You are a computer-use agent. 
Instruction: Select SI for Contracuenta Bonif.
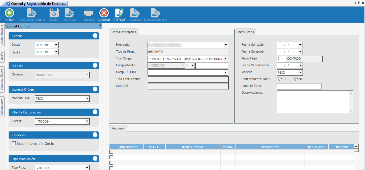pyautogui.click(x=280, y=79)
